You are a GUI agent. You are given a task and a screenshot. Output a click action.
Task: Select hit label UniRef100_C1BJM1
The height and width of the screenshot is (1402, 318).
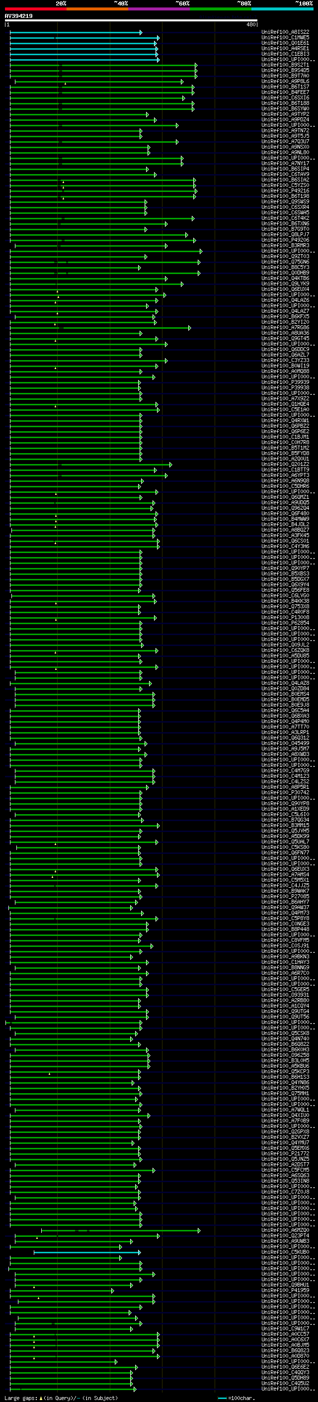285,437
